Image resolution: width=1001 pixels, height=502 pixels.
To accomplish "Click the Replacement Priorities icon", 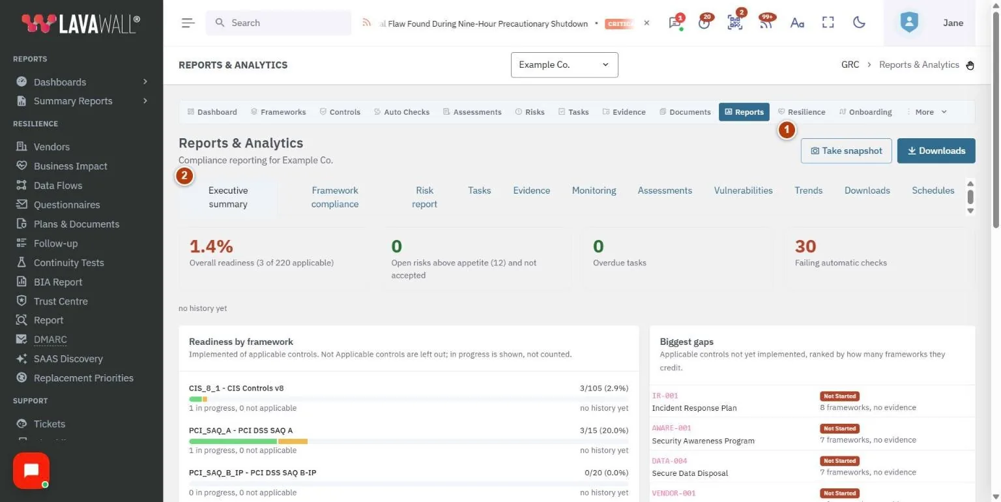I will (22, 378).
